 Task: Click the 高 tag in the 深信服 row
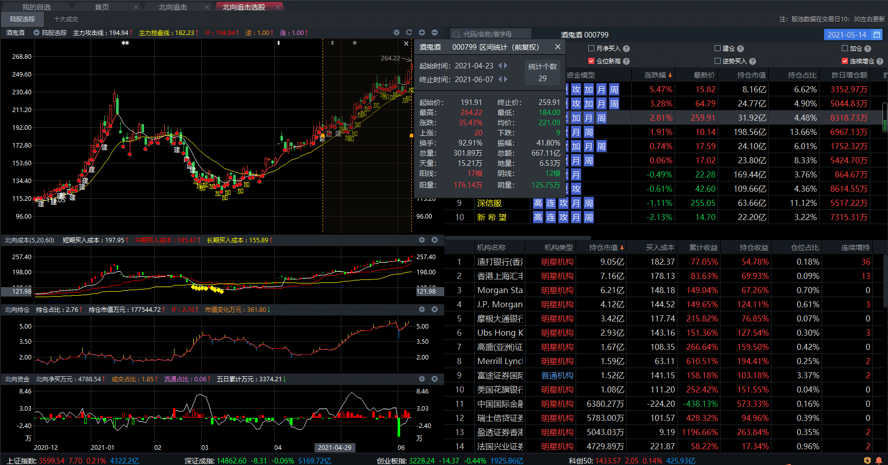click(538, 203)
